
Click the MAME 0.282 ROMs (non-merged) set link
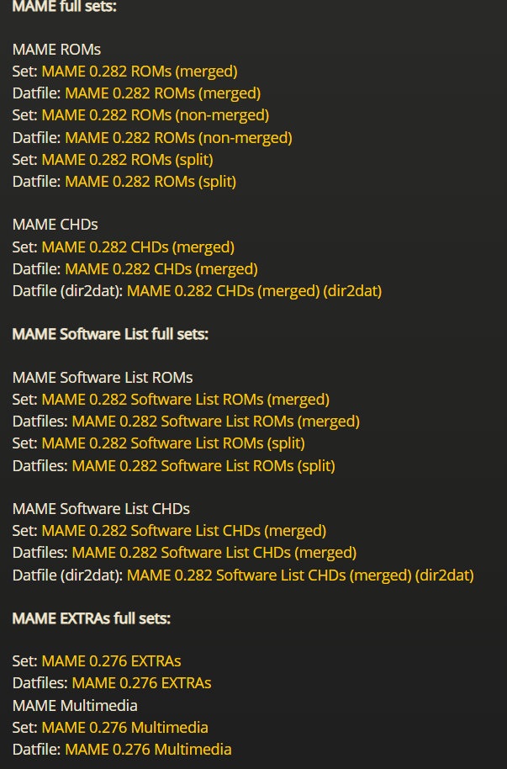(155, 115)
